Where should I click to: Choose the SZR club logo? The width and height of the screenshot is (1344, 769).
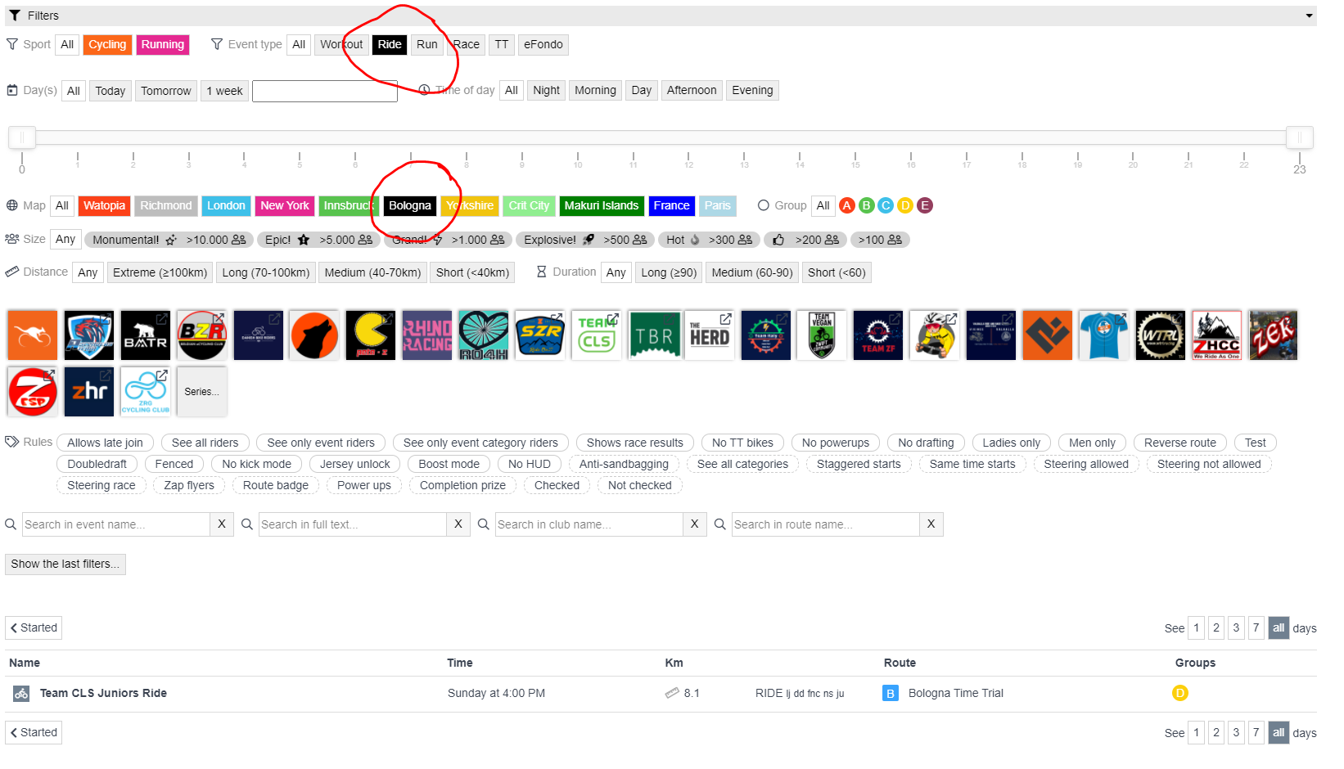(x=540, y=335)
